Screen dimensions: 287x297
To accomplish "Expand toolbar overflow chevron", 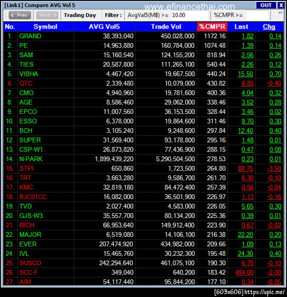I will click(280, 13).
